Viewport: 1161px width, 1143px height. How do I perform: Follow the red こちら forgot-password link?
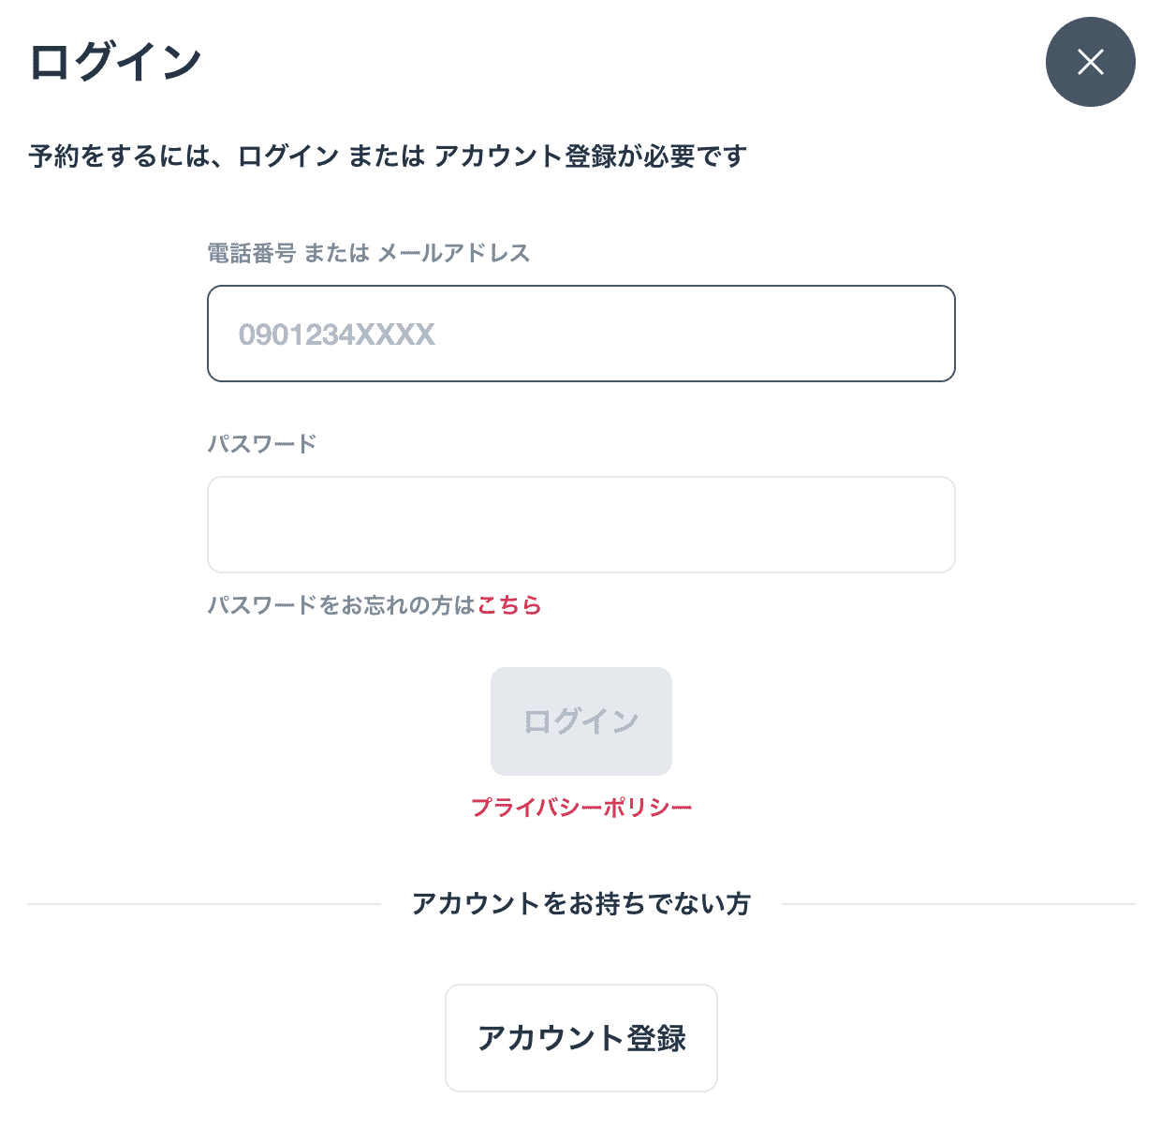tap(509, 605)
